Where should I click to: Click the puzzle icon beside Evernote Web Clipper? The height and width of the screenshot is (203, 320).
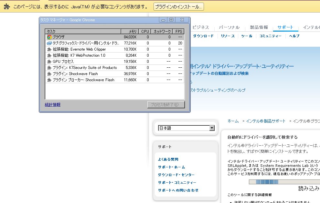pyautogui.click(x=49, y=49)
